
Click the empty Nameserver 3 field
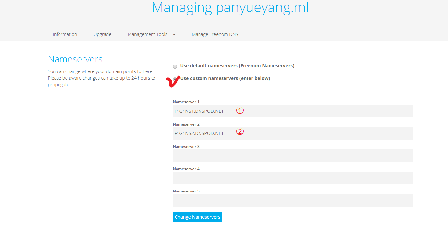[x=293, y=155]
